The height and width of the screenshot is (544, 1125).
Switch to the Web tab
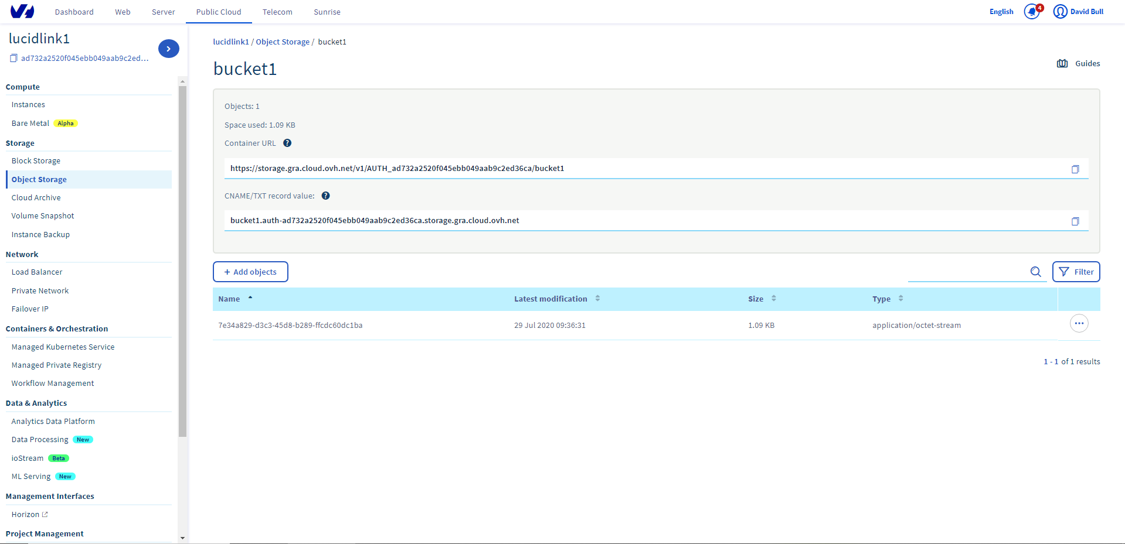coord(123,12)
